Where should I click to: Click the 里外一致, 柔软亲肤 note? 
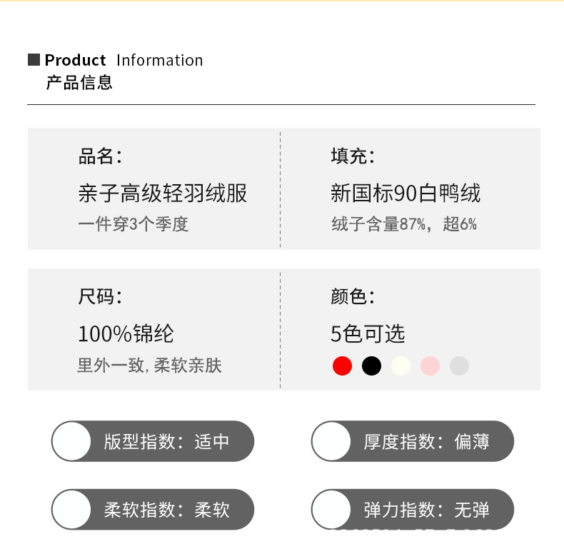click(149, 366)
